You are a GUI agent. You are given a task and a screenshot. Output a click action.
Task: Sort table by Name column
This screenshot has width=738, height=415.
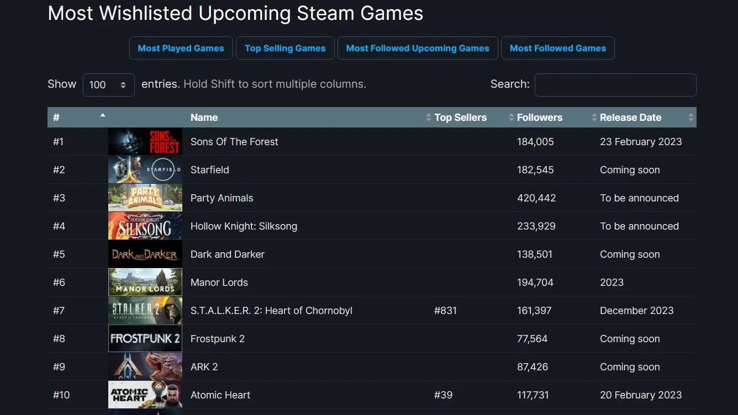pyautogui.click(x=309, y=117)
